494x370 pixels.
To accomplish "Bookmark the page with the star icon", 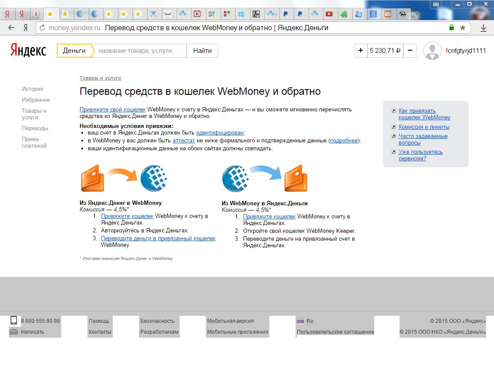I will click(463, 28).
